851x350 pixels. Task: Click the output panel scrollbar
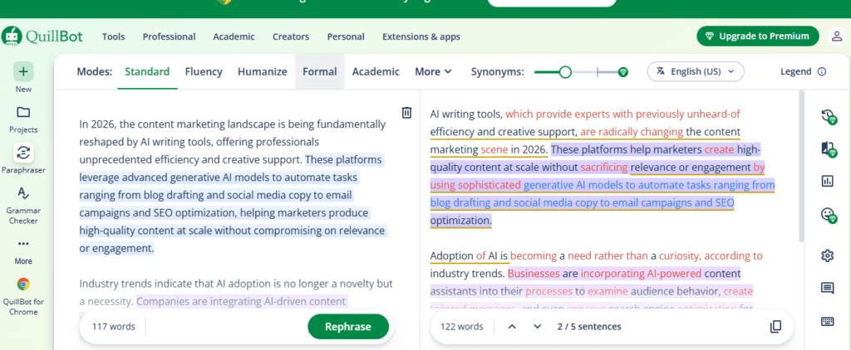pos(801,165)
